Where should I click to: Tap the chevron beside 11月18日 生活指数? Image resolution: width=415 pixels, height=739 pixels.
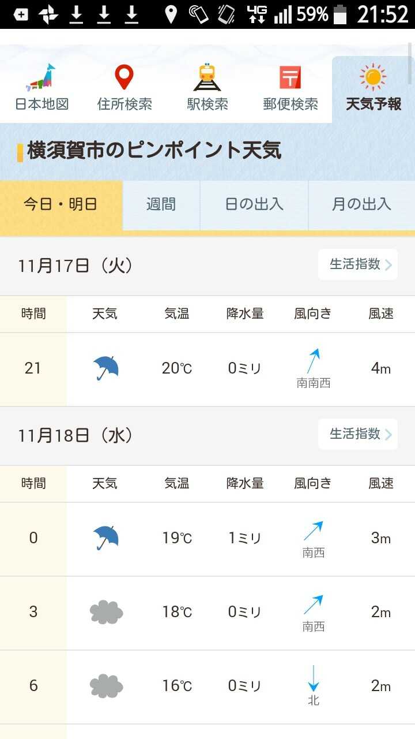tap(388, 435)
